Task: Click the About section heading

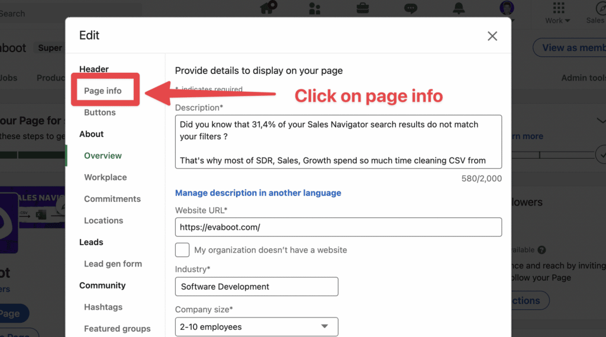Action: 91,134
